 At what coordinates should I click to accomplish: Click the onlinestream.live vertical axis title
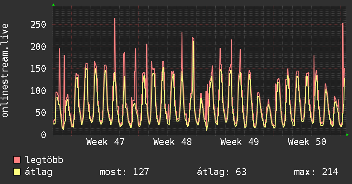pos(5,71)
